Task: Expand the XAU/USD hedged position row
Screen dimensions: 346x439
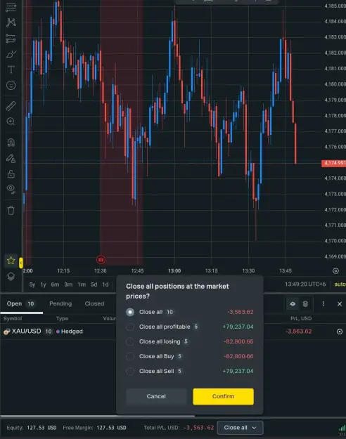Action: click(340, 332)
